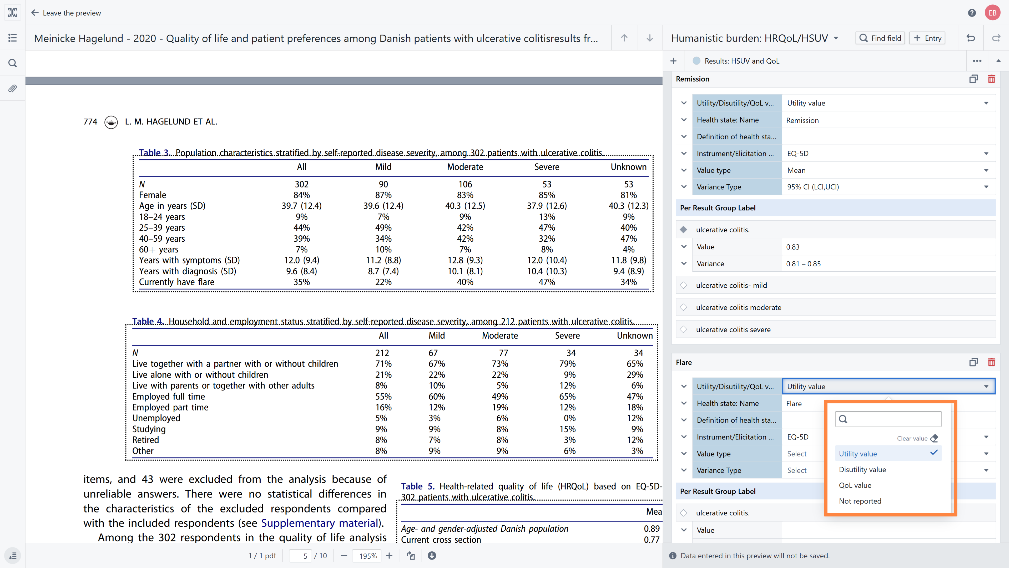The image size is (1010, 568).
Task: Open Remission Value type Mean dropdown
Action: [888, 170]
